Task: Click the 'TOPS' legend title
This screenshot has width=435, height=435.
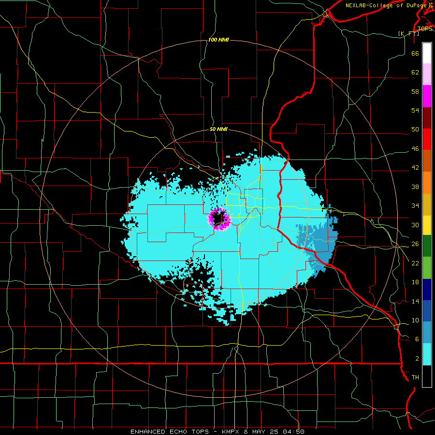Action: pyautogui.click(x=425, y=29)
